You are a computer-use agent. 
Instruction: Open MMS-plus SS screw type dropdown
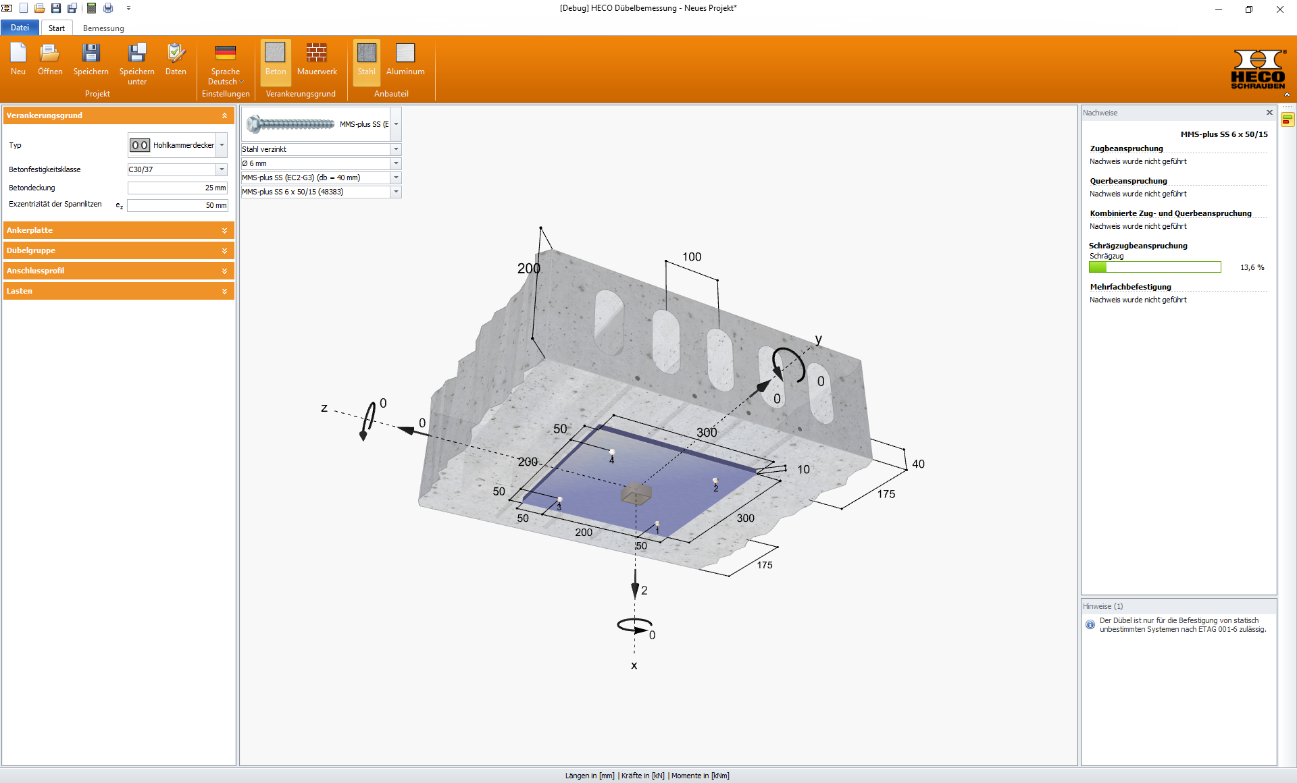pyautogui.click(x=396, y=124)
